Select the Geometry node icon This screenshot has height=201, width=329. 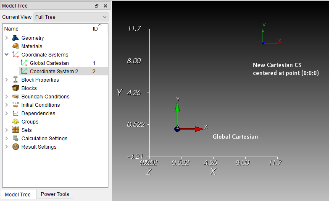[16, 38]
